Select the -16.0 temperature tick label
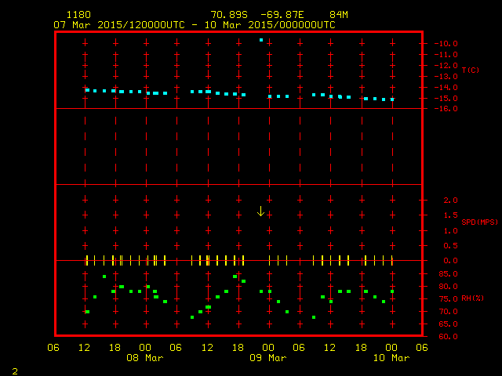The width and height of the screenshot is (502, 376). click(445, 109)
